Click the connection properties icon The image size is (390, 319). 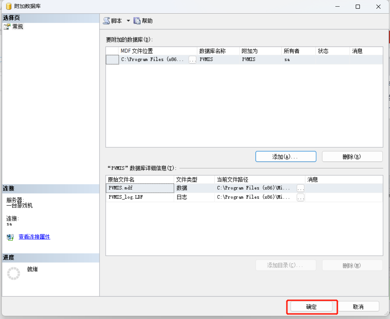tap(10, 238)
